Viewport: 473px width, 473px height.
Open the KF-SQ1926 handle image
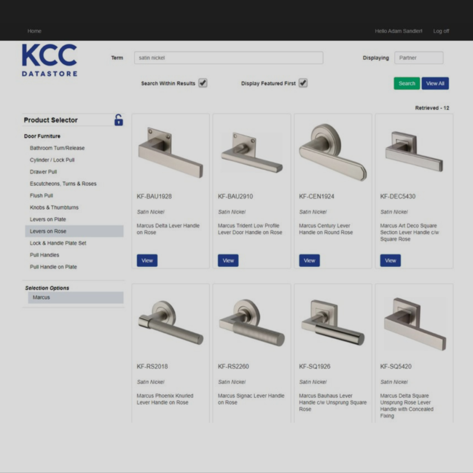[x=333, y=322]
